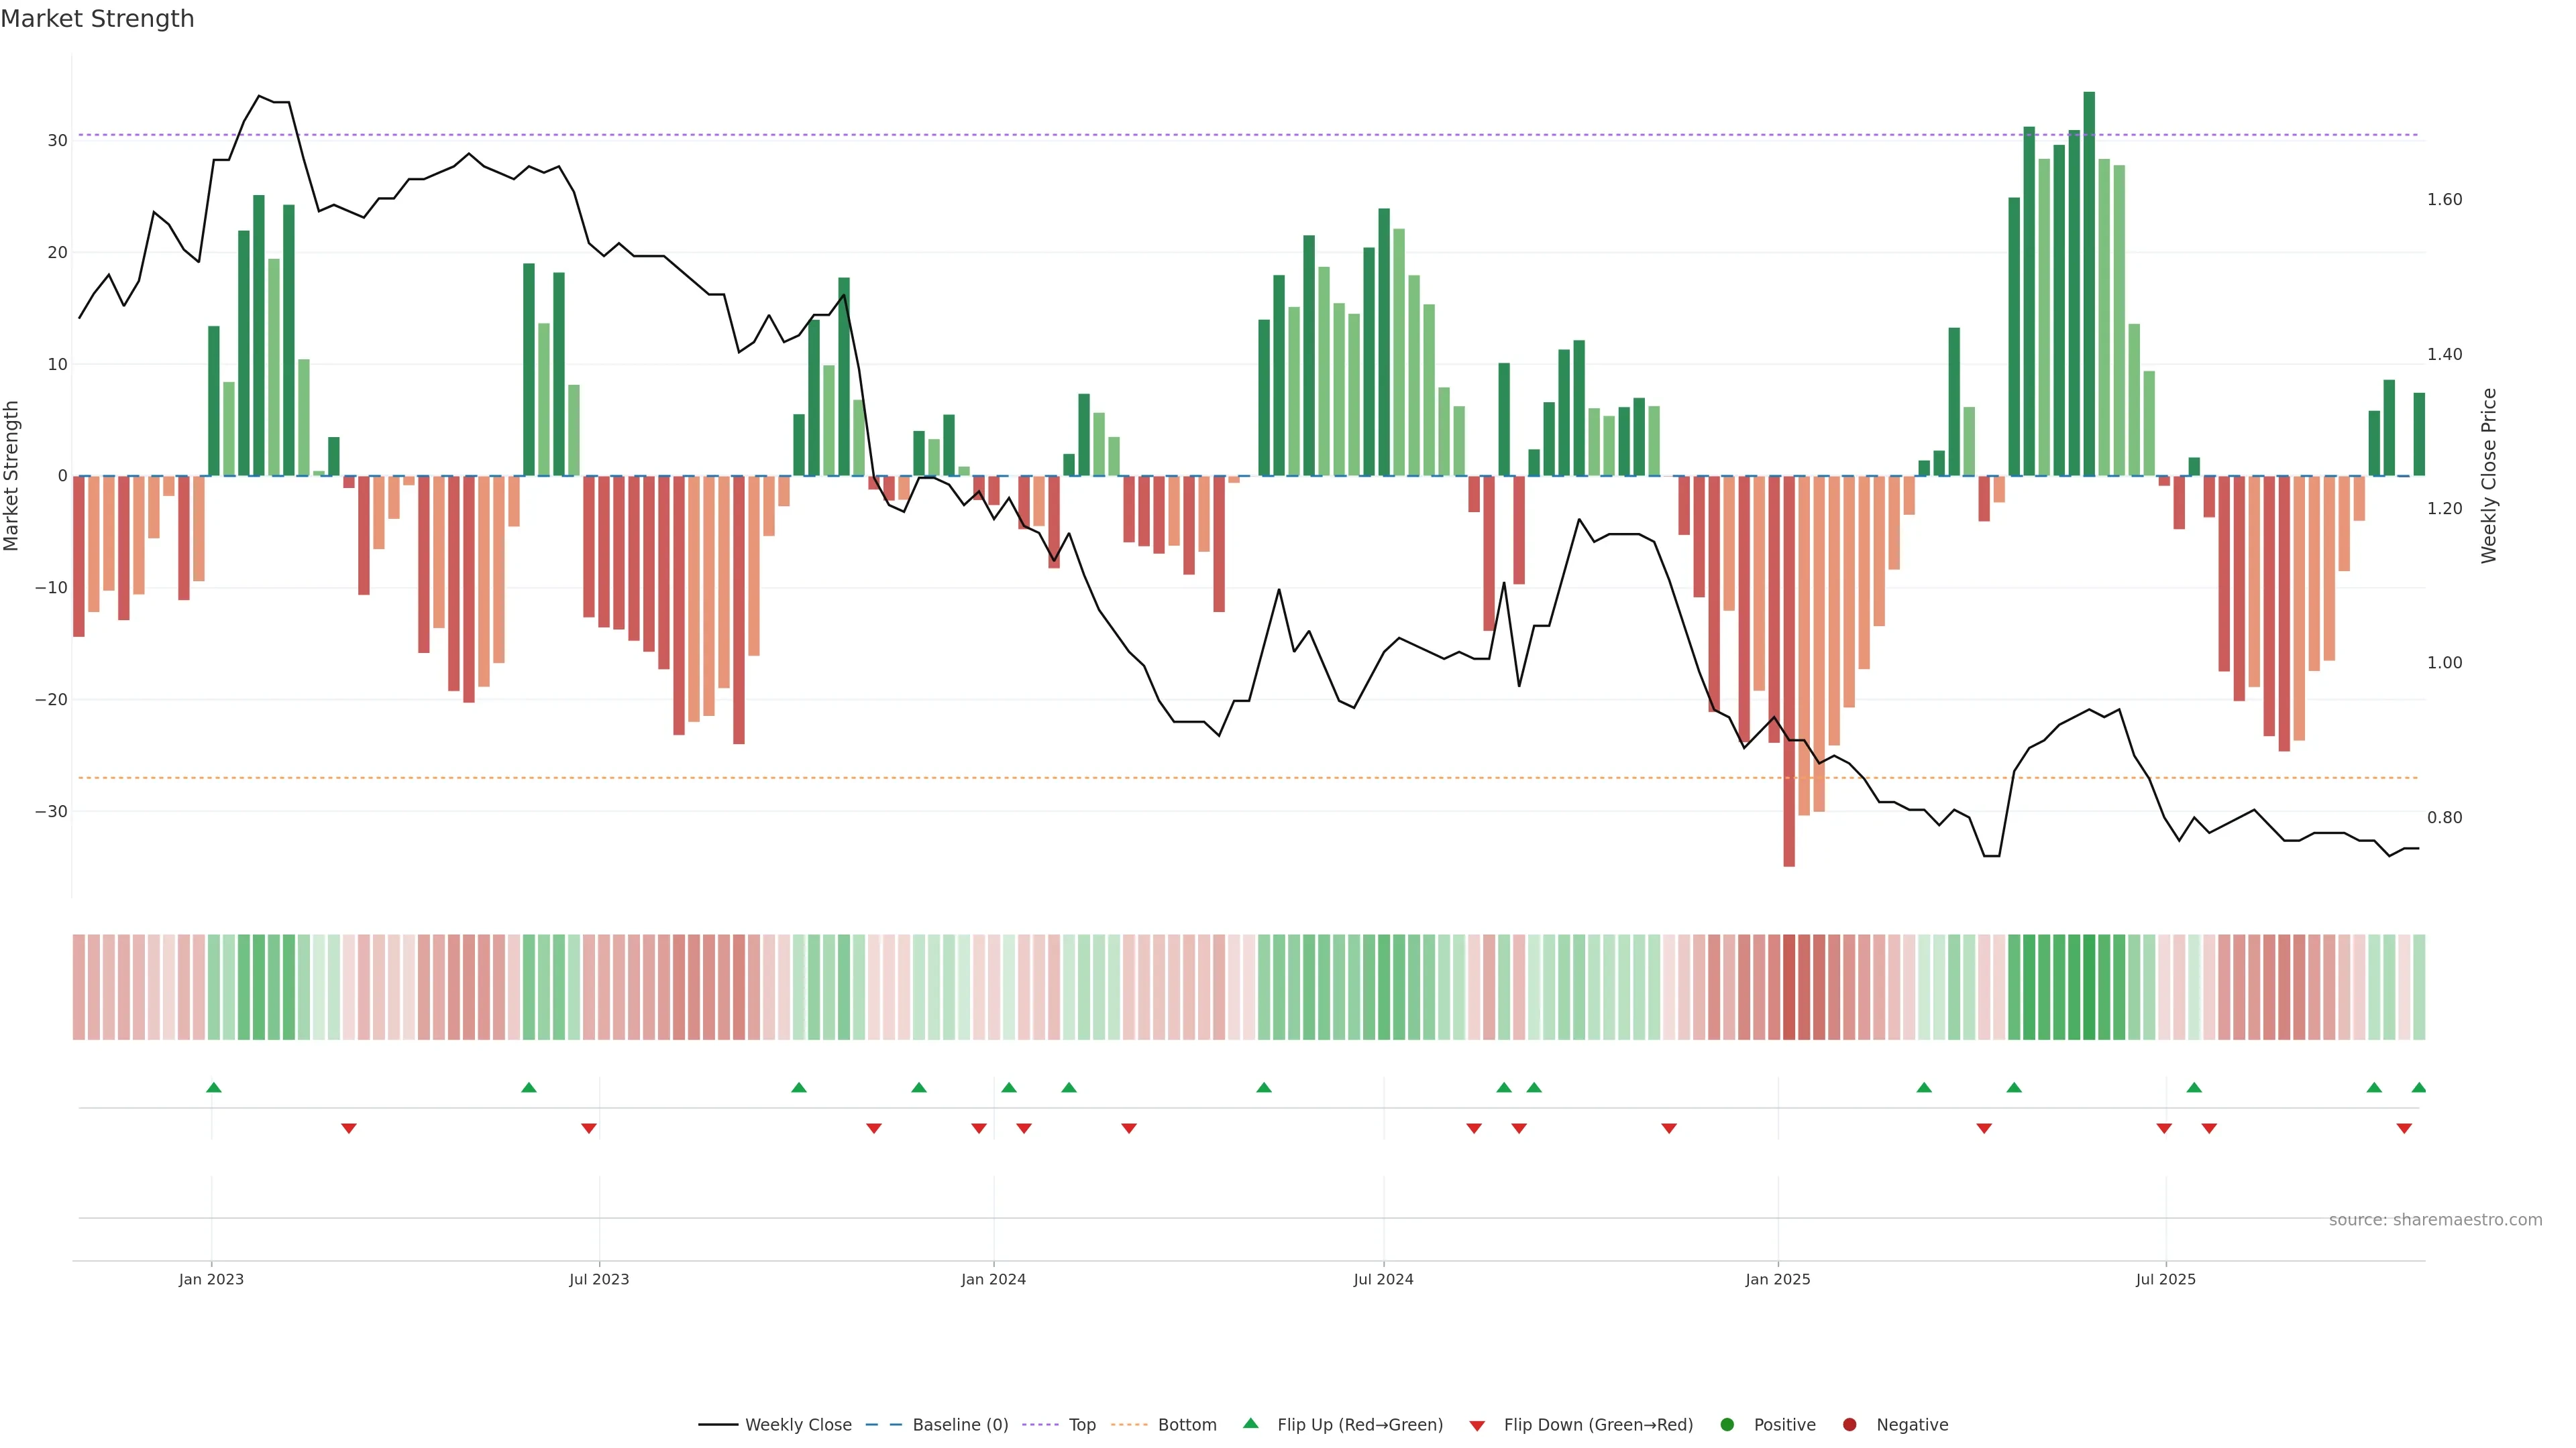
Task: Click the Market Strength chart title
Action: pos(97,19)
